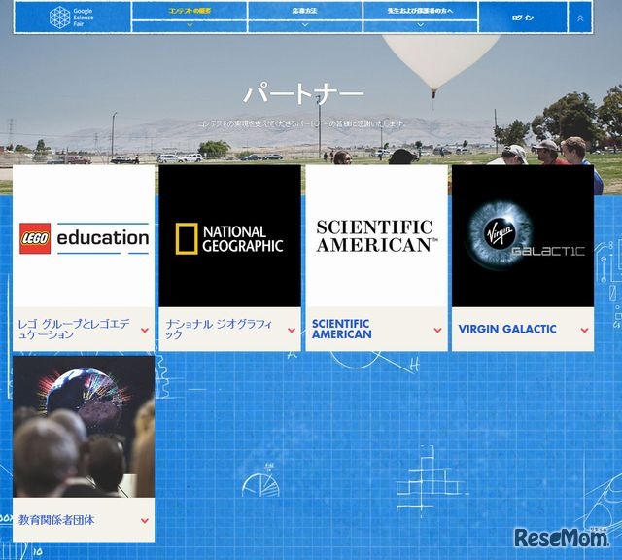Click the 教育関係者団体 label

[56, 520]
